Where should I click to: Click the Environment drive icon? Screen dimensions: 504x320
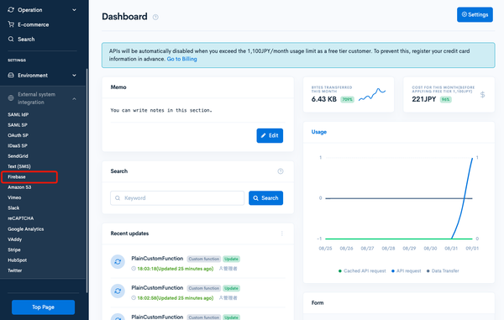[11, 76]
